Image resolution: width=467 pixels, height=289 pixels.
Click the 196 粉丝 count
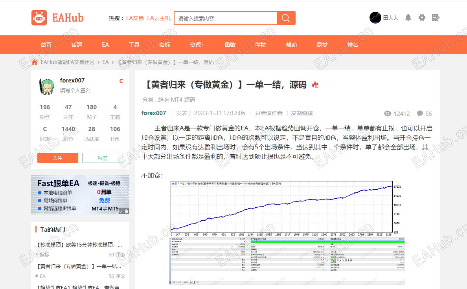[x=45, y=112]
